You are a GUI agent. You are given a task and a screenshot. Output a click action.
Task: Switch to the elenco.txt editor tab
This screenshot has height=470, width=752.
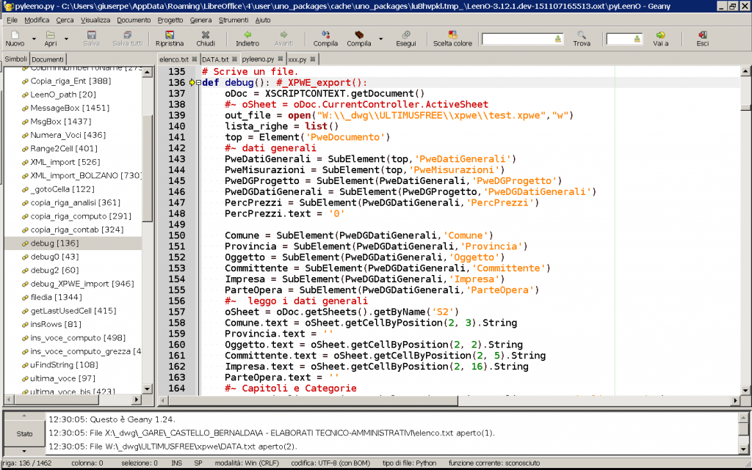(173, 59)
